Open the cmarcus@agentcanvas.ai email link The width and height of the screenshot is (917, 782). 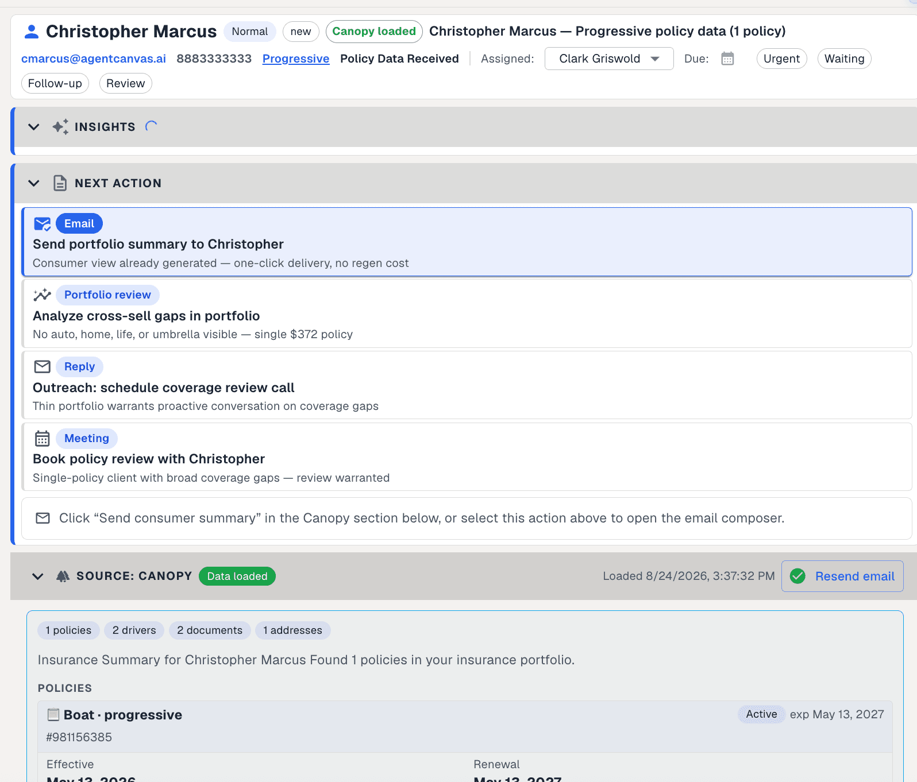[x=94, y=59]
